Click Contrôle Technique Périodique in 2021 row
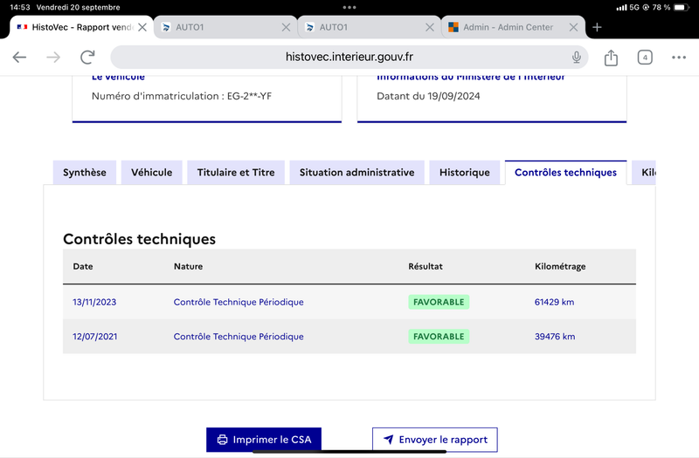699x458 pixels. click(x=239, y=337)
